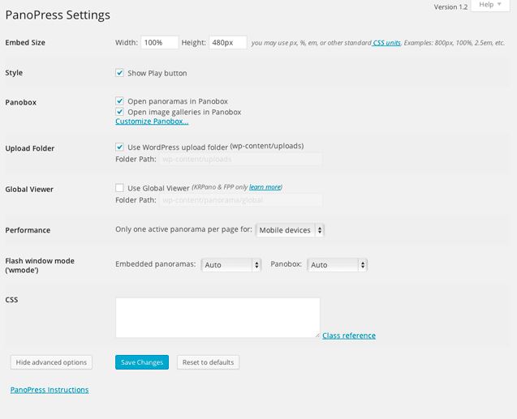
Task: Uncheck Open panoramas in Panobox
Action: coord(119,100)
